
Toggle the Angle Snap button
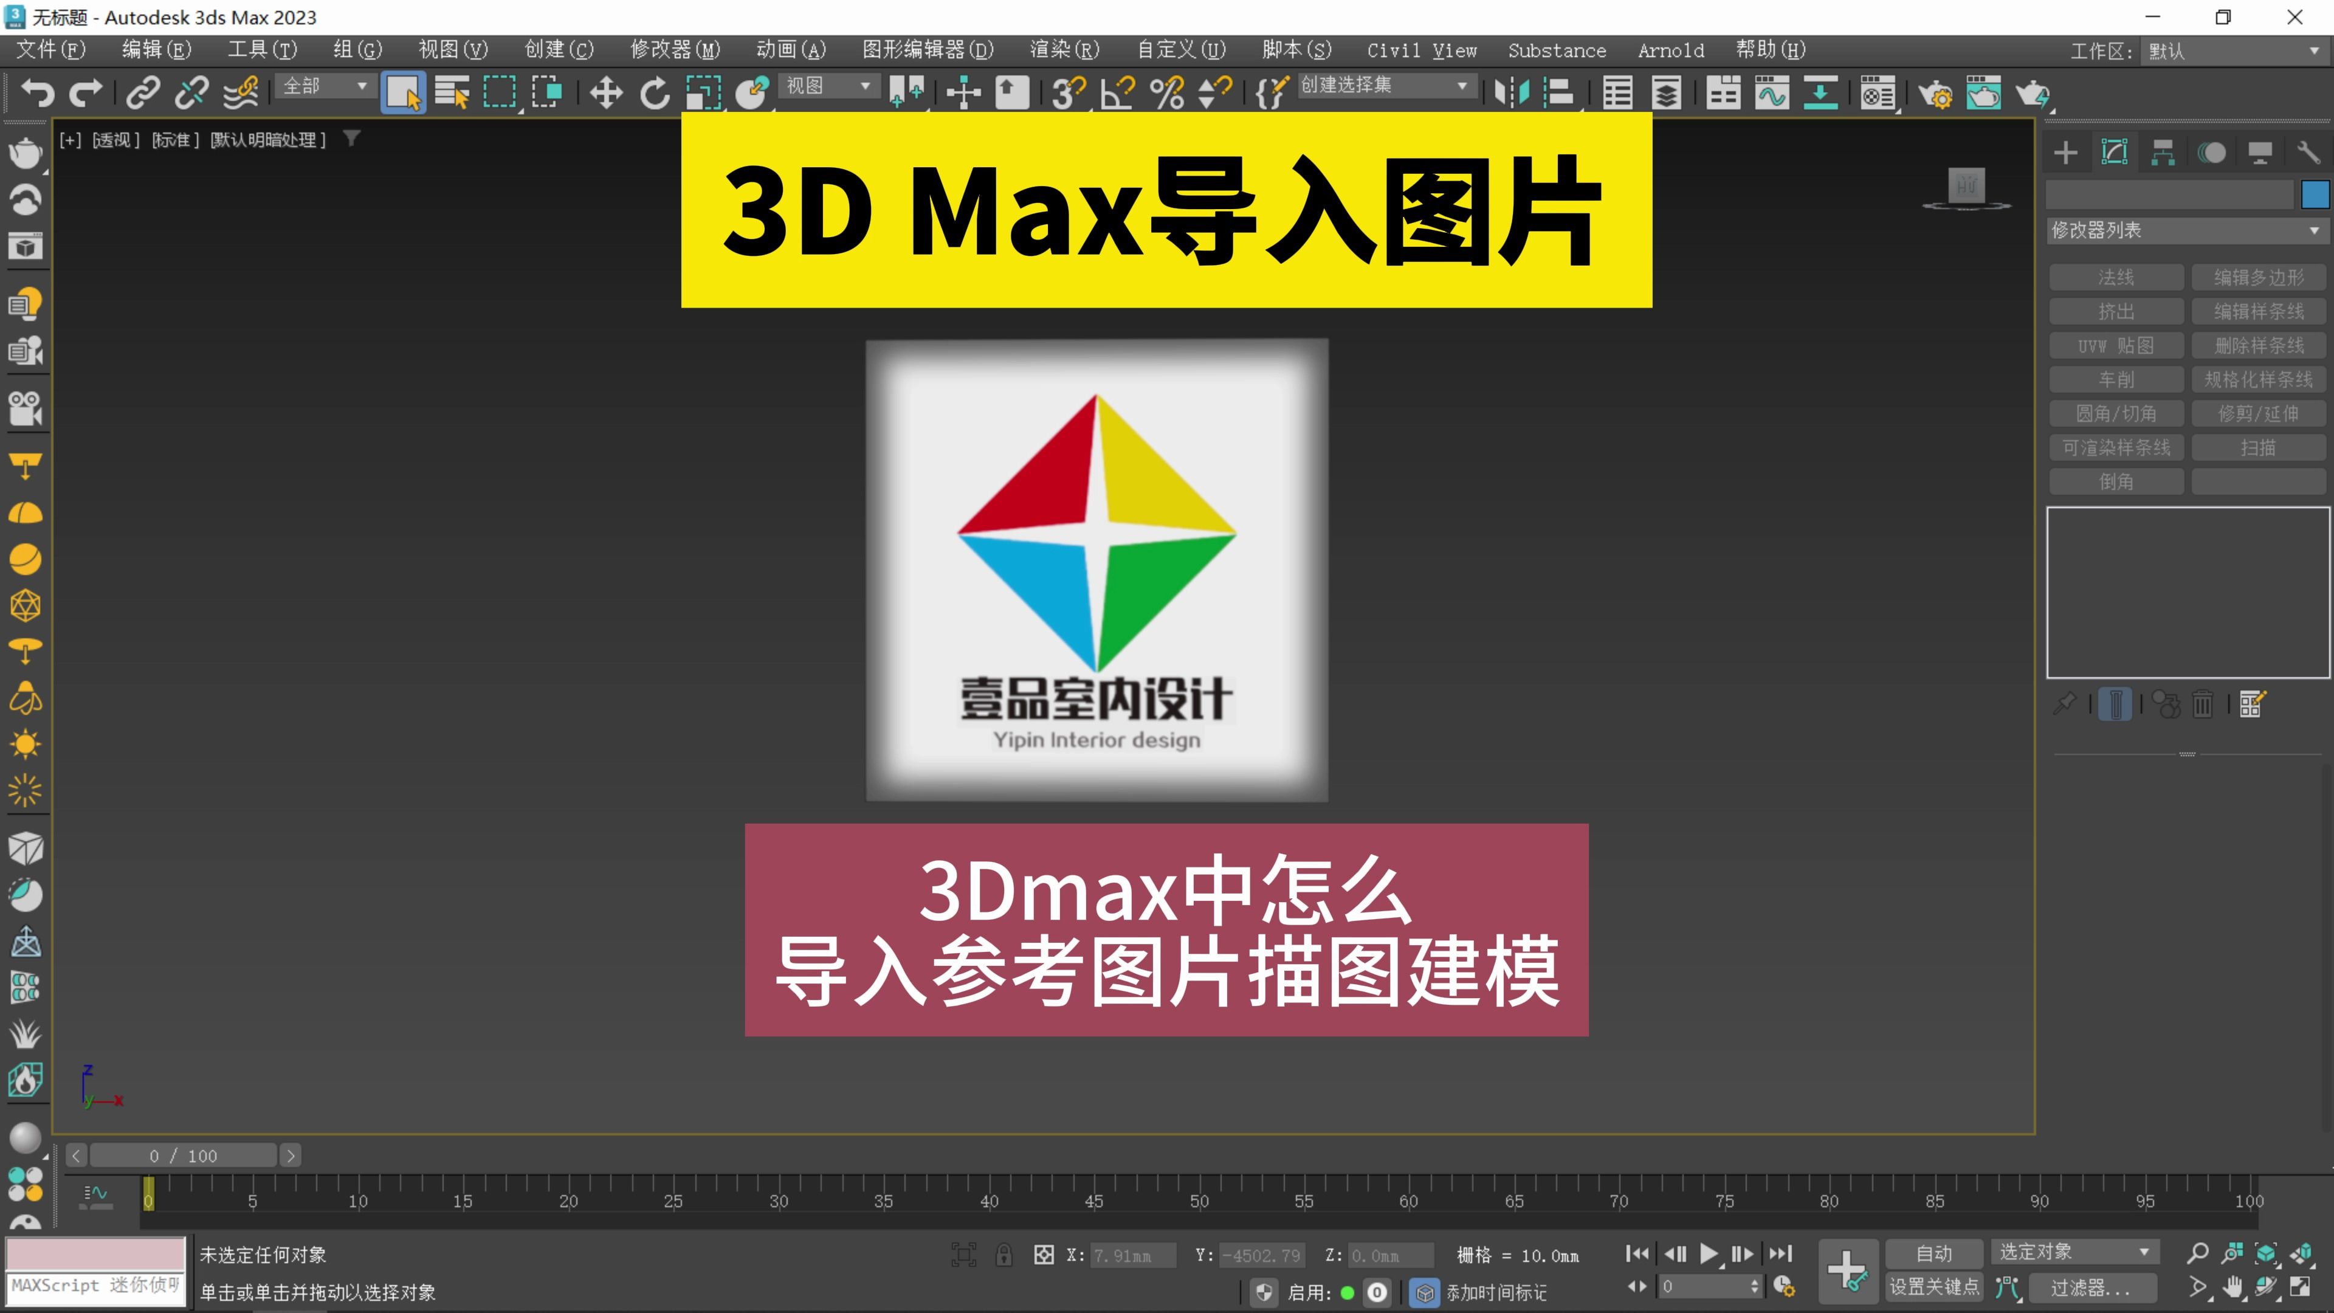(1117, 92)
